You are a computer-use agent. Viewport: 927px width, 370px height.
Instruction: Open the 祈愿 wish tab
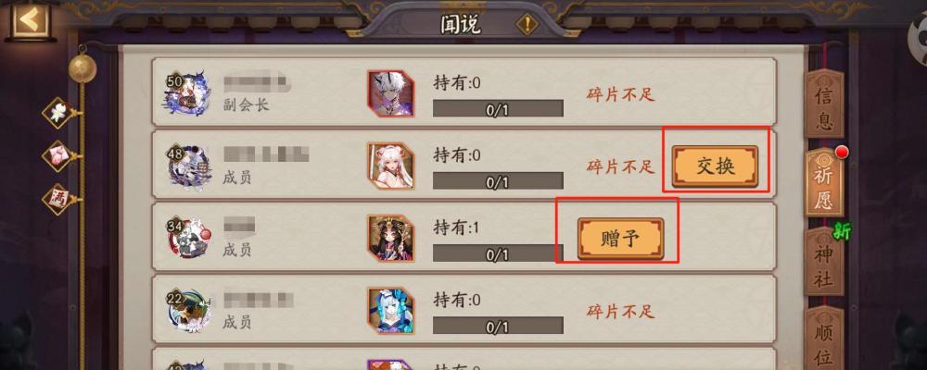click(x=824, y=182)
